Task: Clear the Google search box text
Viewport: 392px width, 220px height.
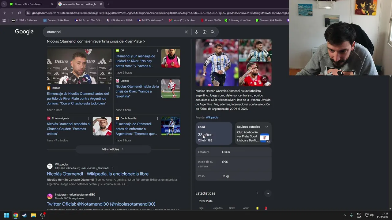Action: (186, 32)
